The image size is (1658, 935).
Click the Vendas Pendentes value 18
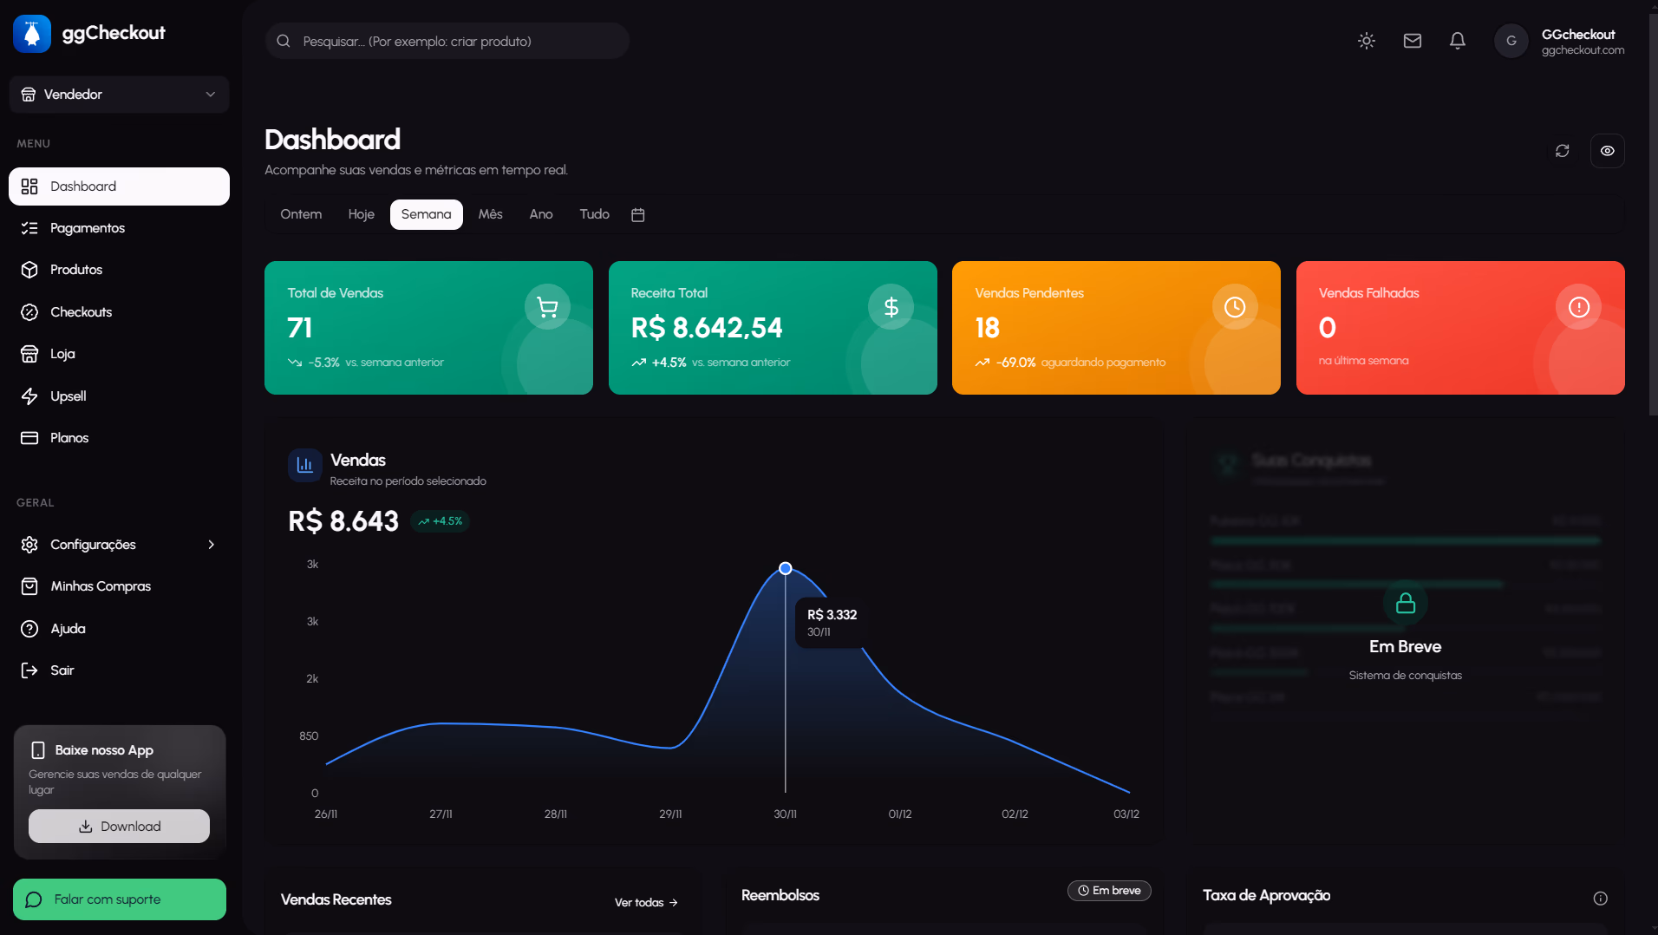coord(988,328)
